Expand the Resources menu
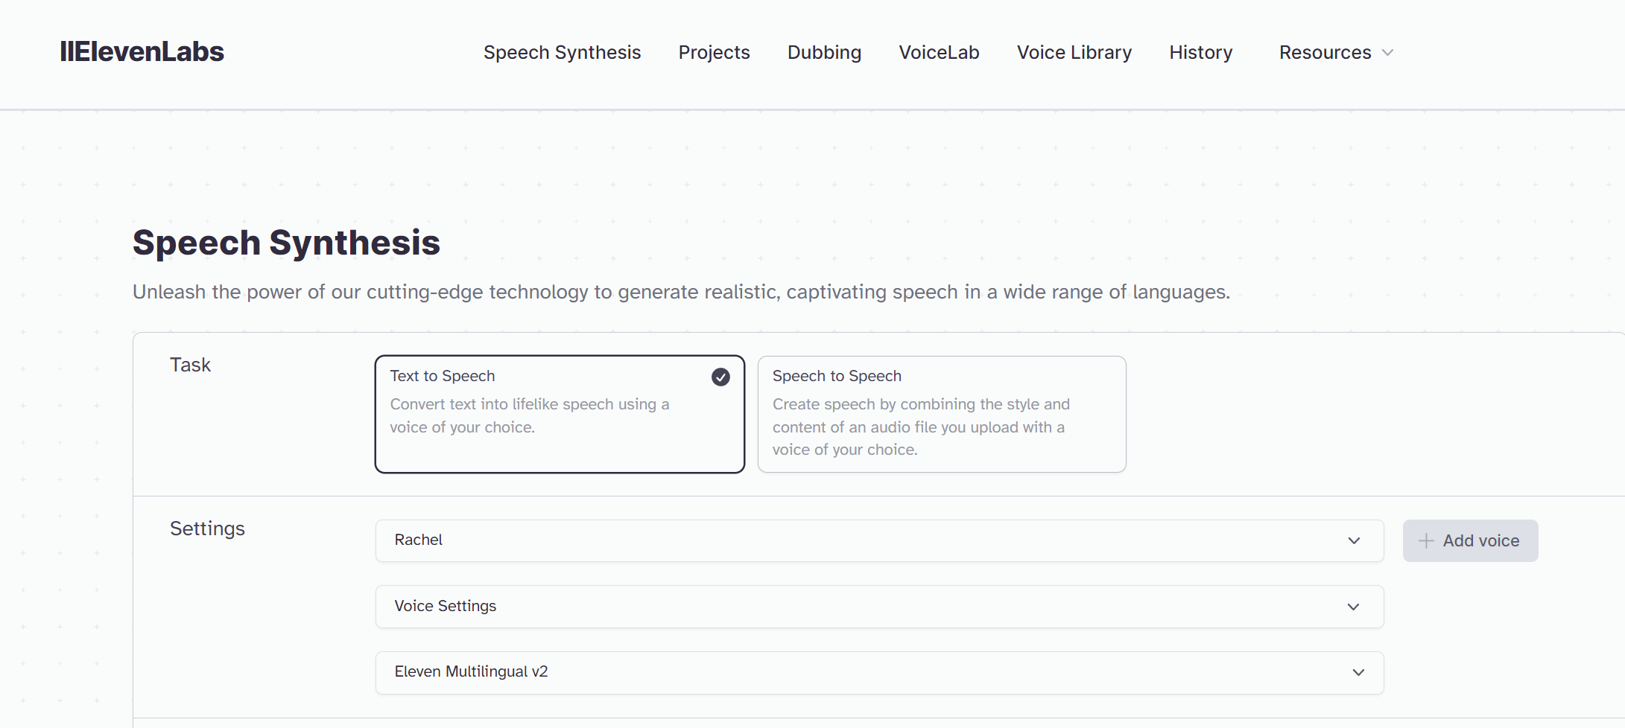 pyautogui.click(x=1336, y=52)
